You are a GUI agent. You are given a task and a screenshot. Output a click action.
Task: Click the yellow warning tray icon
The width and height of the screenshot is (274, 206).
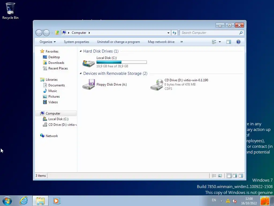click(228, 201)
